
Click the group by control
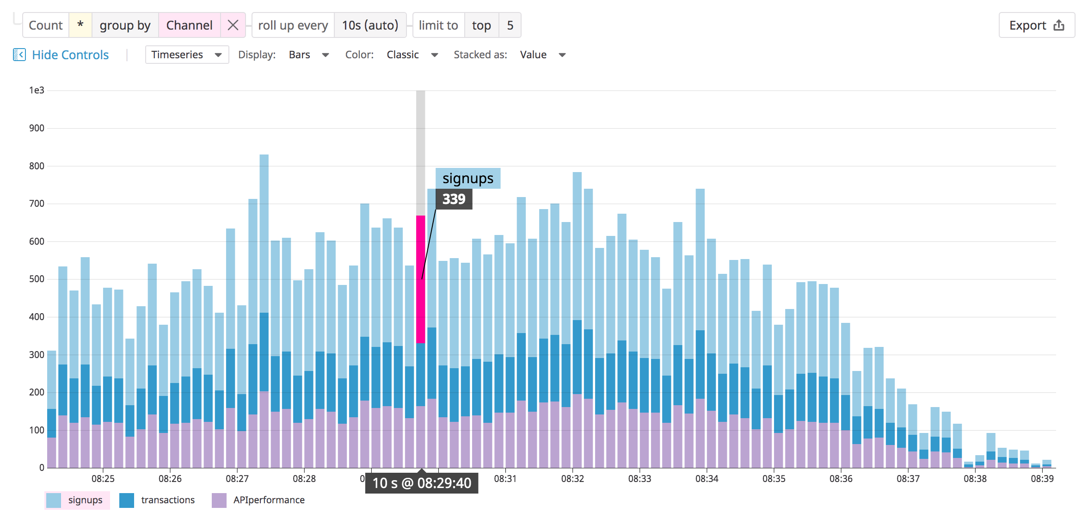124,25
